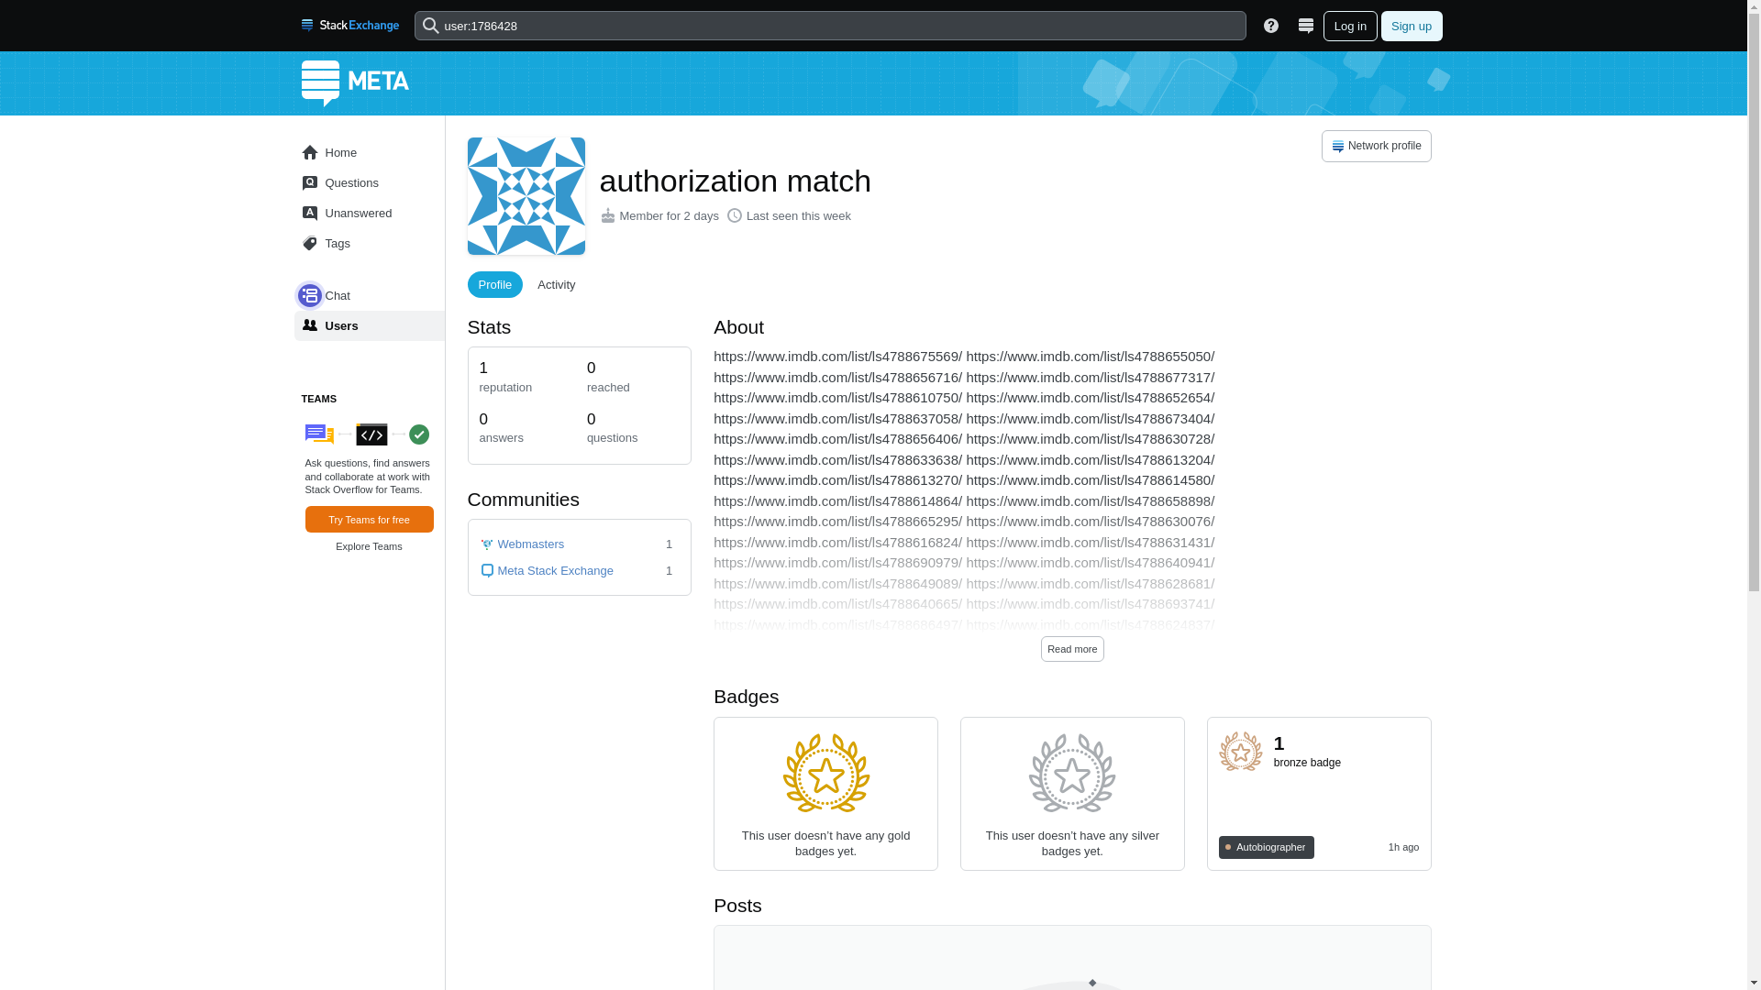Click the Try Teams for free button

coord(369,520)
